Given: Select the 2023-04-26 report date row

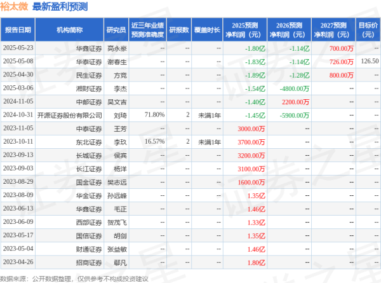Looking at the screenshot, I should (x=17, y=262).
